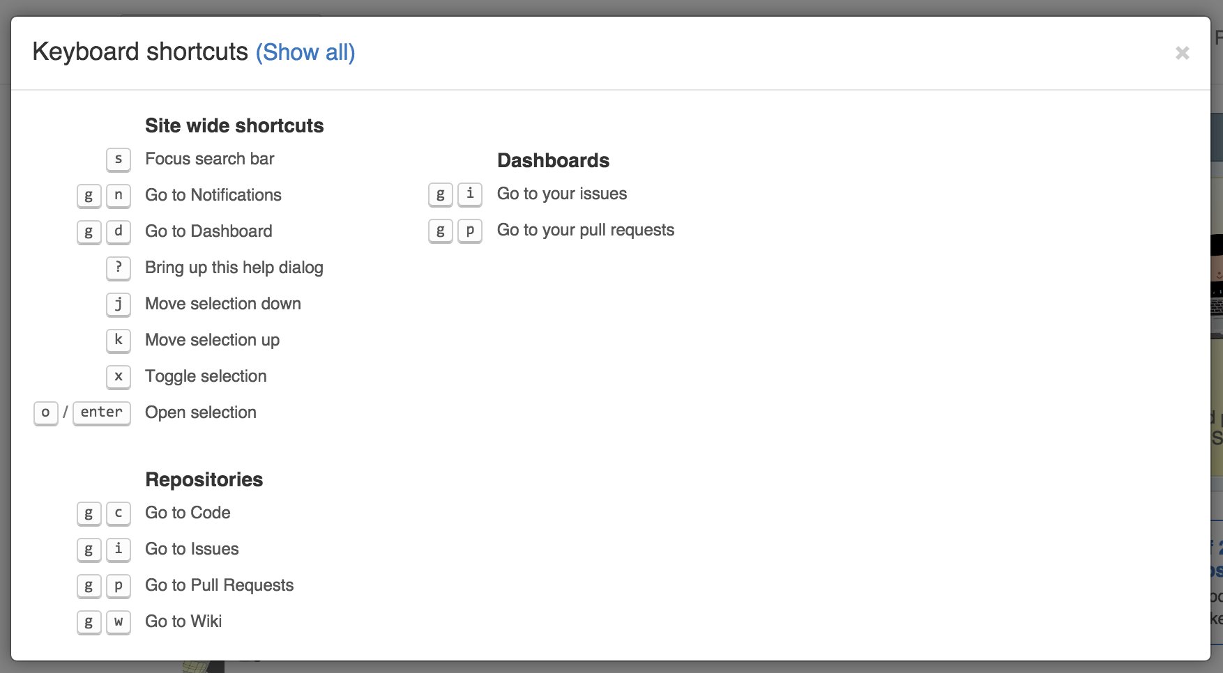1223x673 pixels.
Task: Click the 'x' key for Toggle selection
Action: [x=119, y=377]
